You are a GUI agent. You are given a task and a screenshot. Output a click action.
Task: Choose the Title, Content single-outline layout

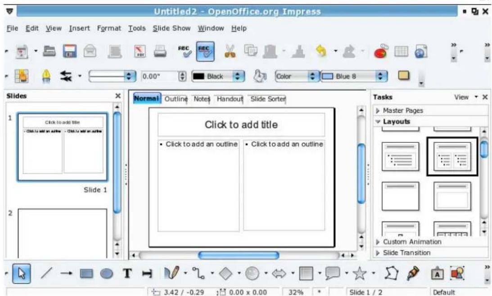click(400, 157)
